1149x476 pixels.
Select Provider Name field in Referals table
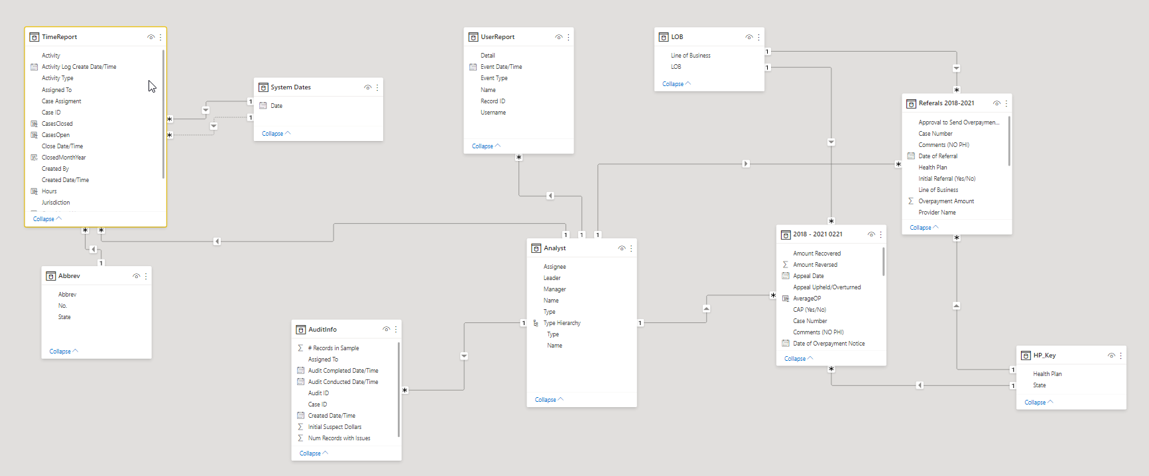tap(937, 213)
